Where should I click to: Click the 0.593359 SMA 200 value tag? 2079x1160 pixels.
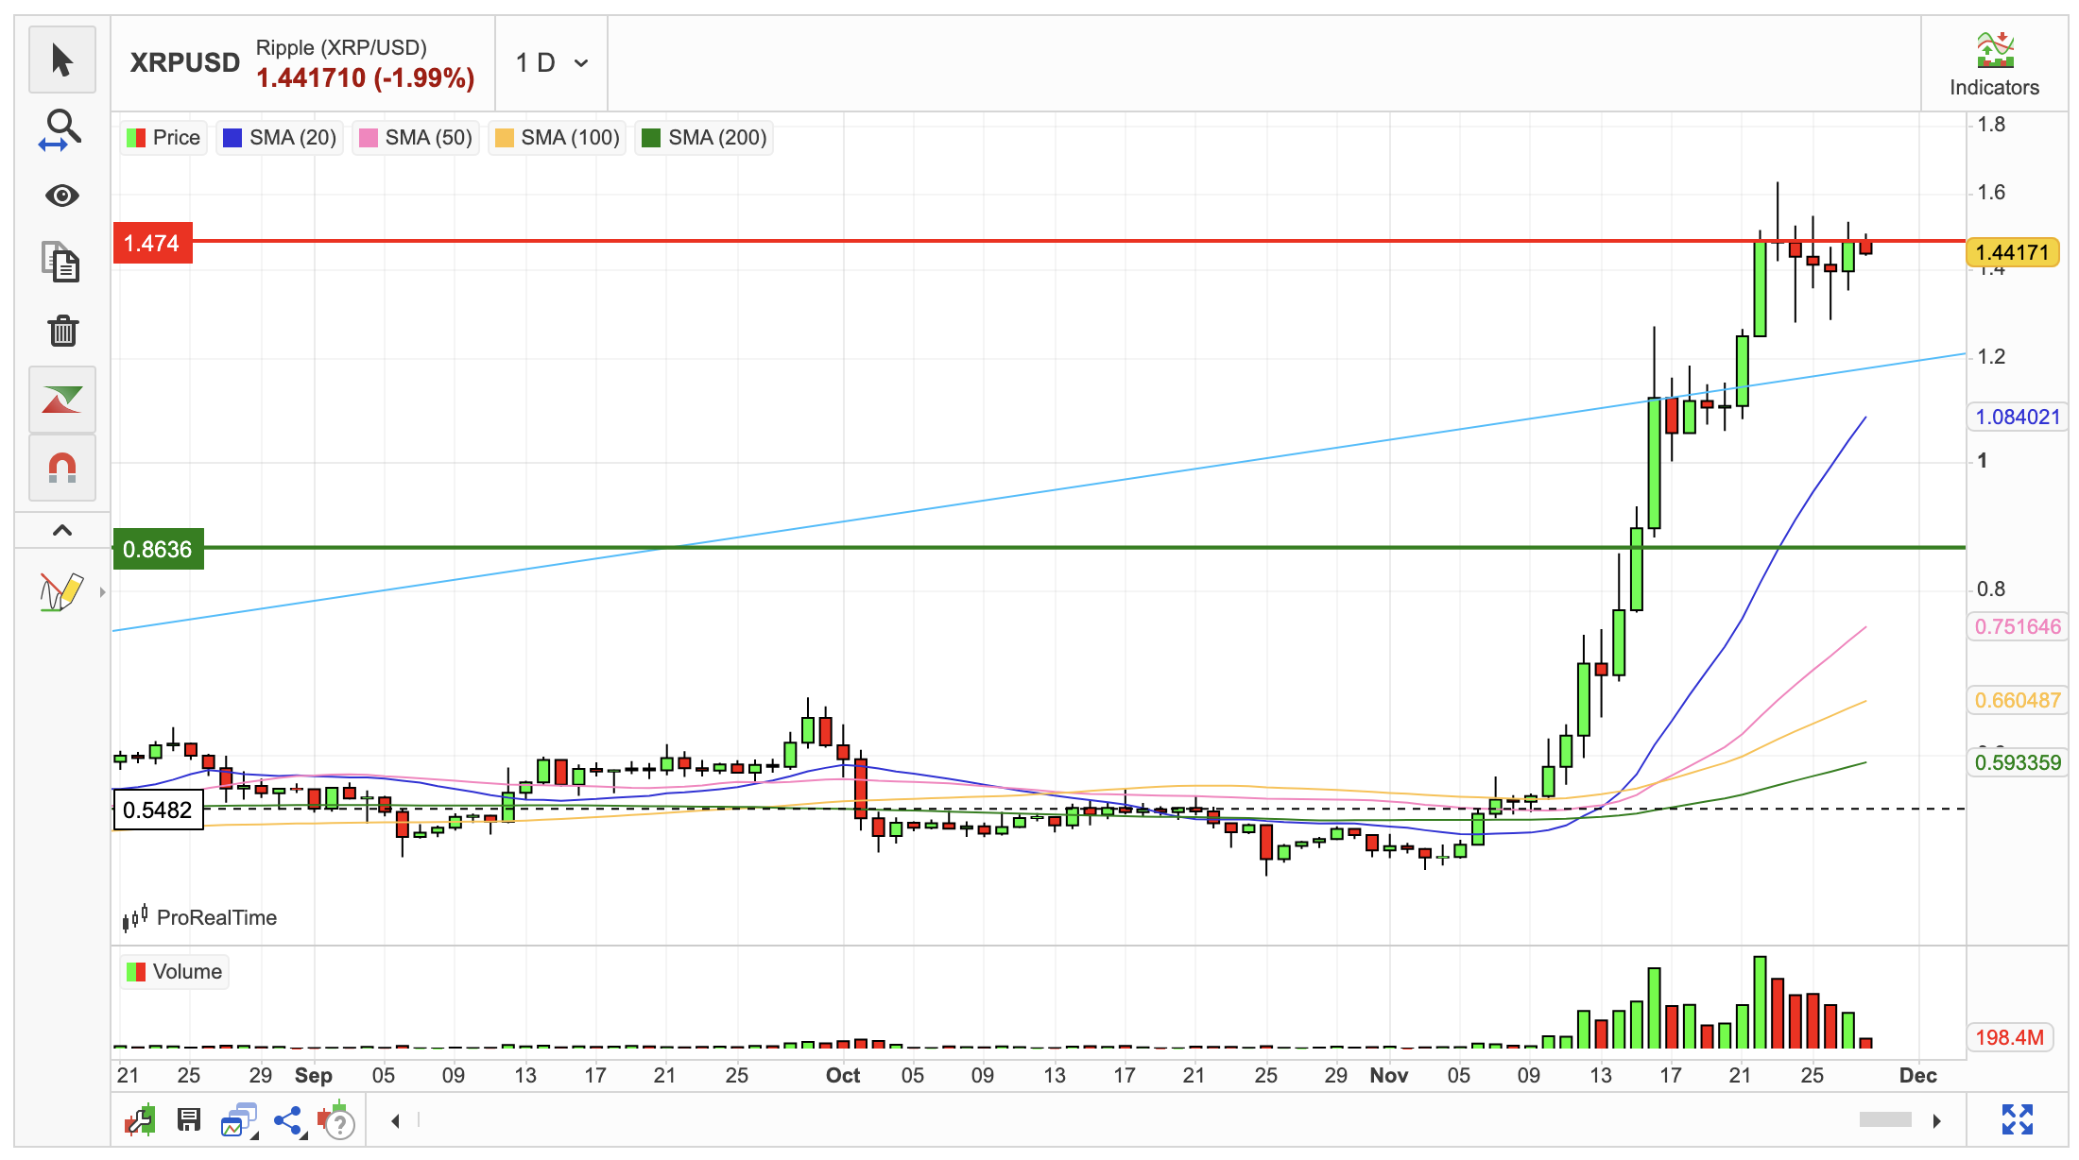point(2018,762)
